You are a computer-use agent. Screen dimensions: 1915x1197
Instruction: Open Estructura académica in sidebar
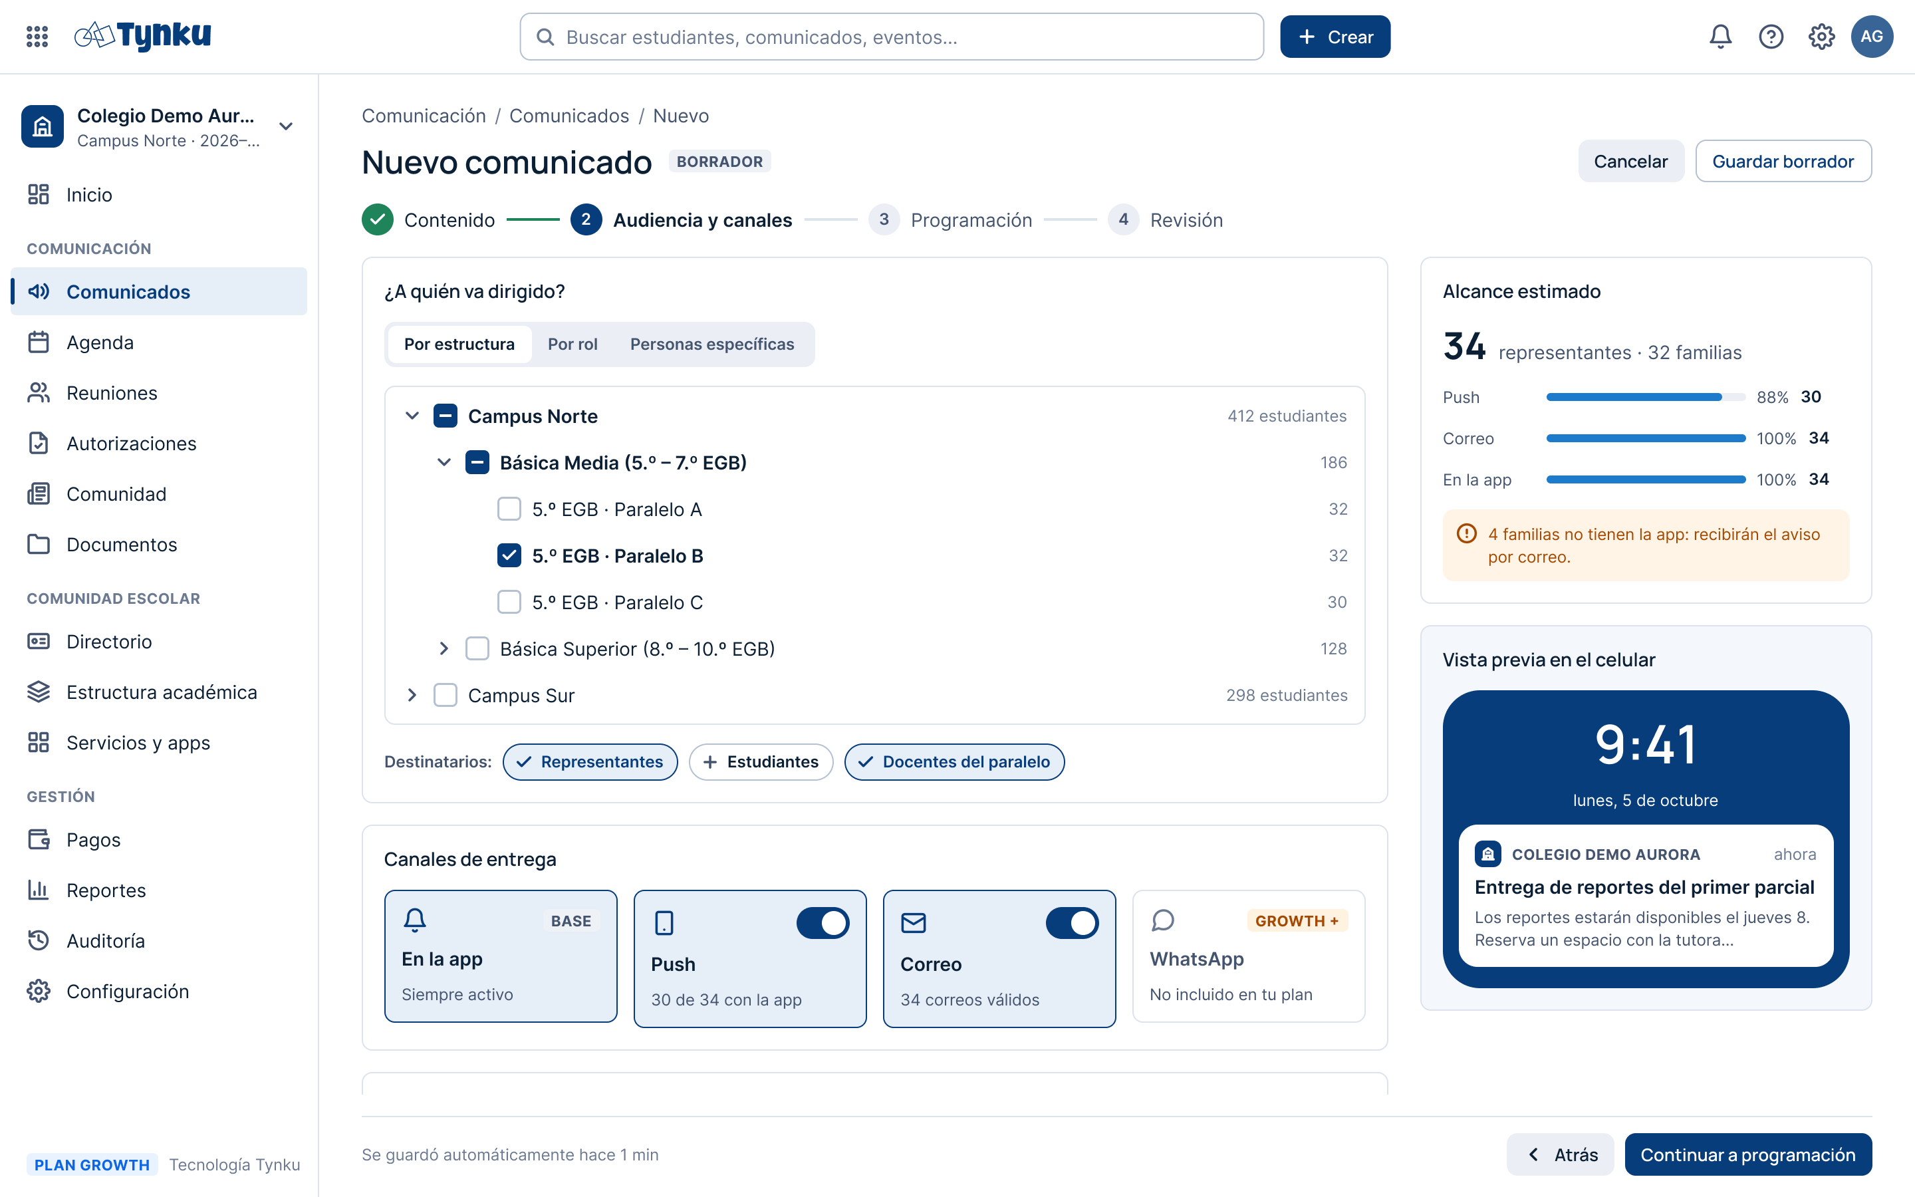158,692
